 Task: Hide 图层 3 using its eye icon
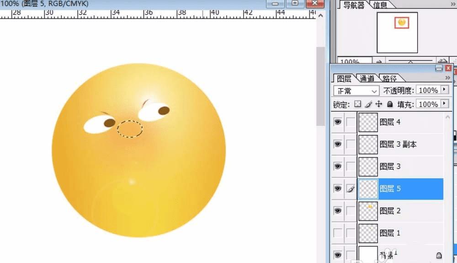[x=338, y=166]
